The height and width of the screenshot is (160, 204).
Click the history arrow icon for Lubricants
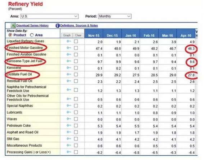pos(69,112)
